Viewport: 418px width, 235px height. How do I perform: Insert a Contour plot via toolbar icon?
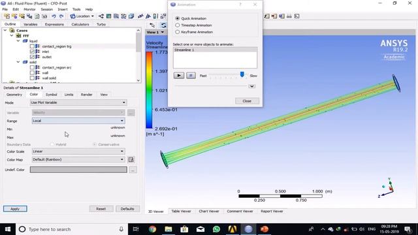pos(108,16)
